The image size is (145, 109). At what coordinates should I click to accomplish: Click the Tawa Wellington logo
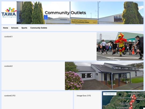pos(9,13)
